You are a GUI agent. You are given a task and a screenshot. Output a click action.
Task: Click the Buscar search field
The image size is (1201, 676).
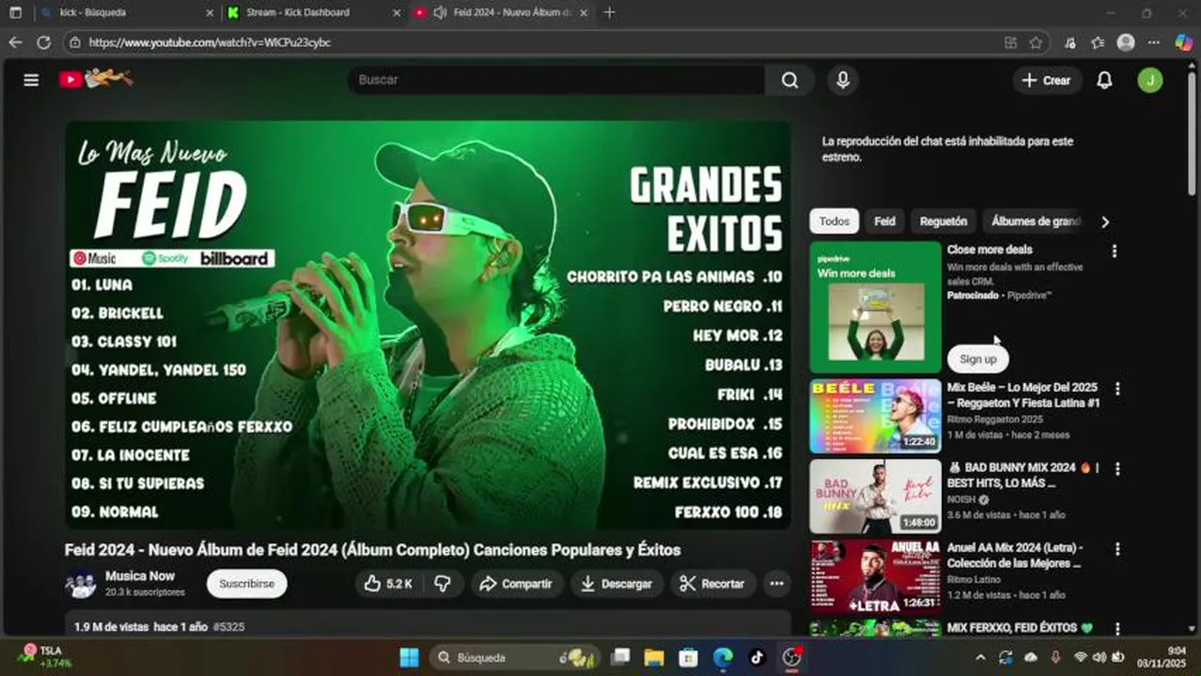pyautogui.click(x=555, y=80)
